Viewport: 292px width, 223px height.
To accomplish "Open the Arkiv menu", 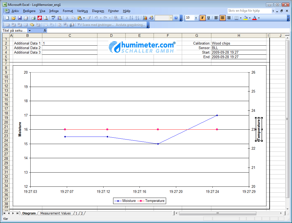I will 15,11.
